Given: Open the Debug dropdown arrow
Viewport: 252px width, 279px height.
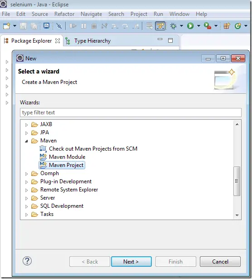Looking at the screenshot, I should 181,26.
